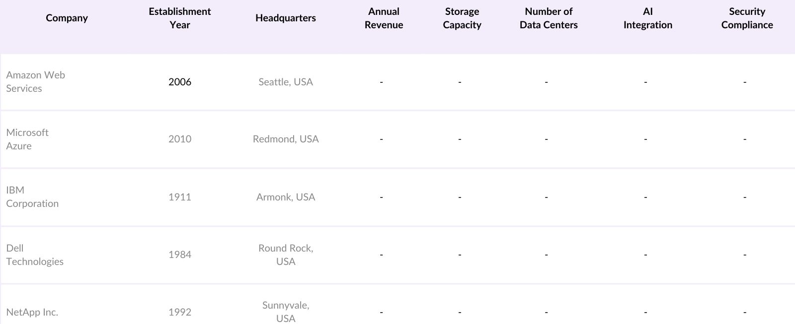This screenshot has width=795, height=324.
Task: Click the Number of Data Centers header
Action: [x=549, y=18]
